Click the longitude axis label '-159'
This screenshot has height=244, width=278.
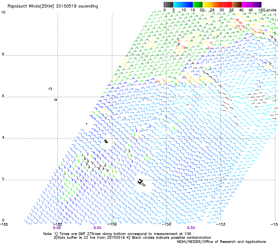[112, 224]
